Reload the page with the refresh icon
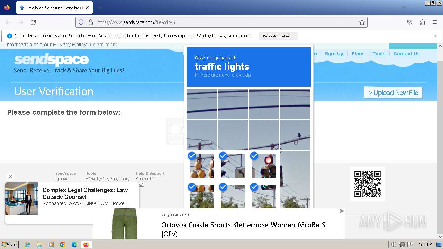 pyautogui.click(x=33, y=22)
